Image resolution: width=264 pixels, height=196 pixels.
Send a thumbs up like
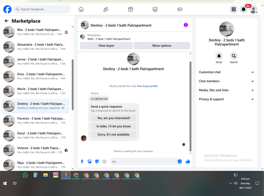[188, 161]
